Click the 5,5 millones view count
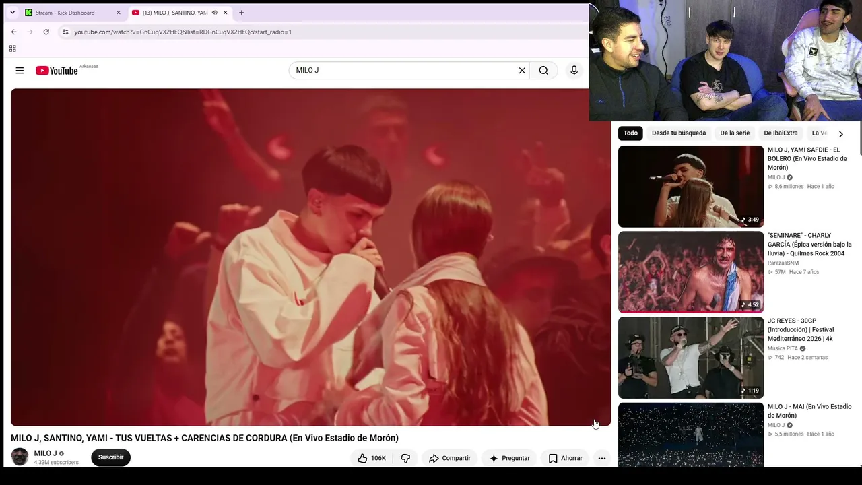 tap(789, 434)
